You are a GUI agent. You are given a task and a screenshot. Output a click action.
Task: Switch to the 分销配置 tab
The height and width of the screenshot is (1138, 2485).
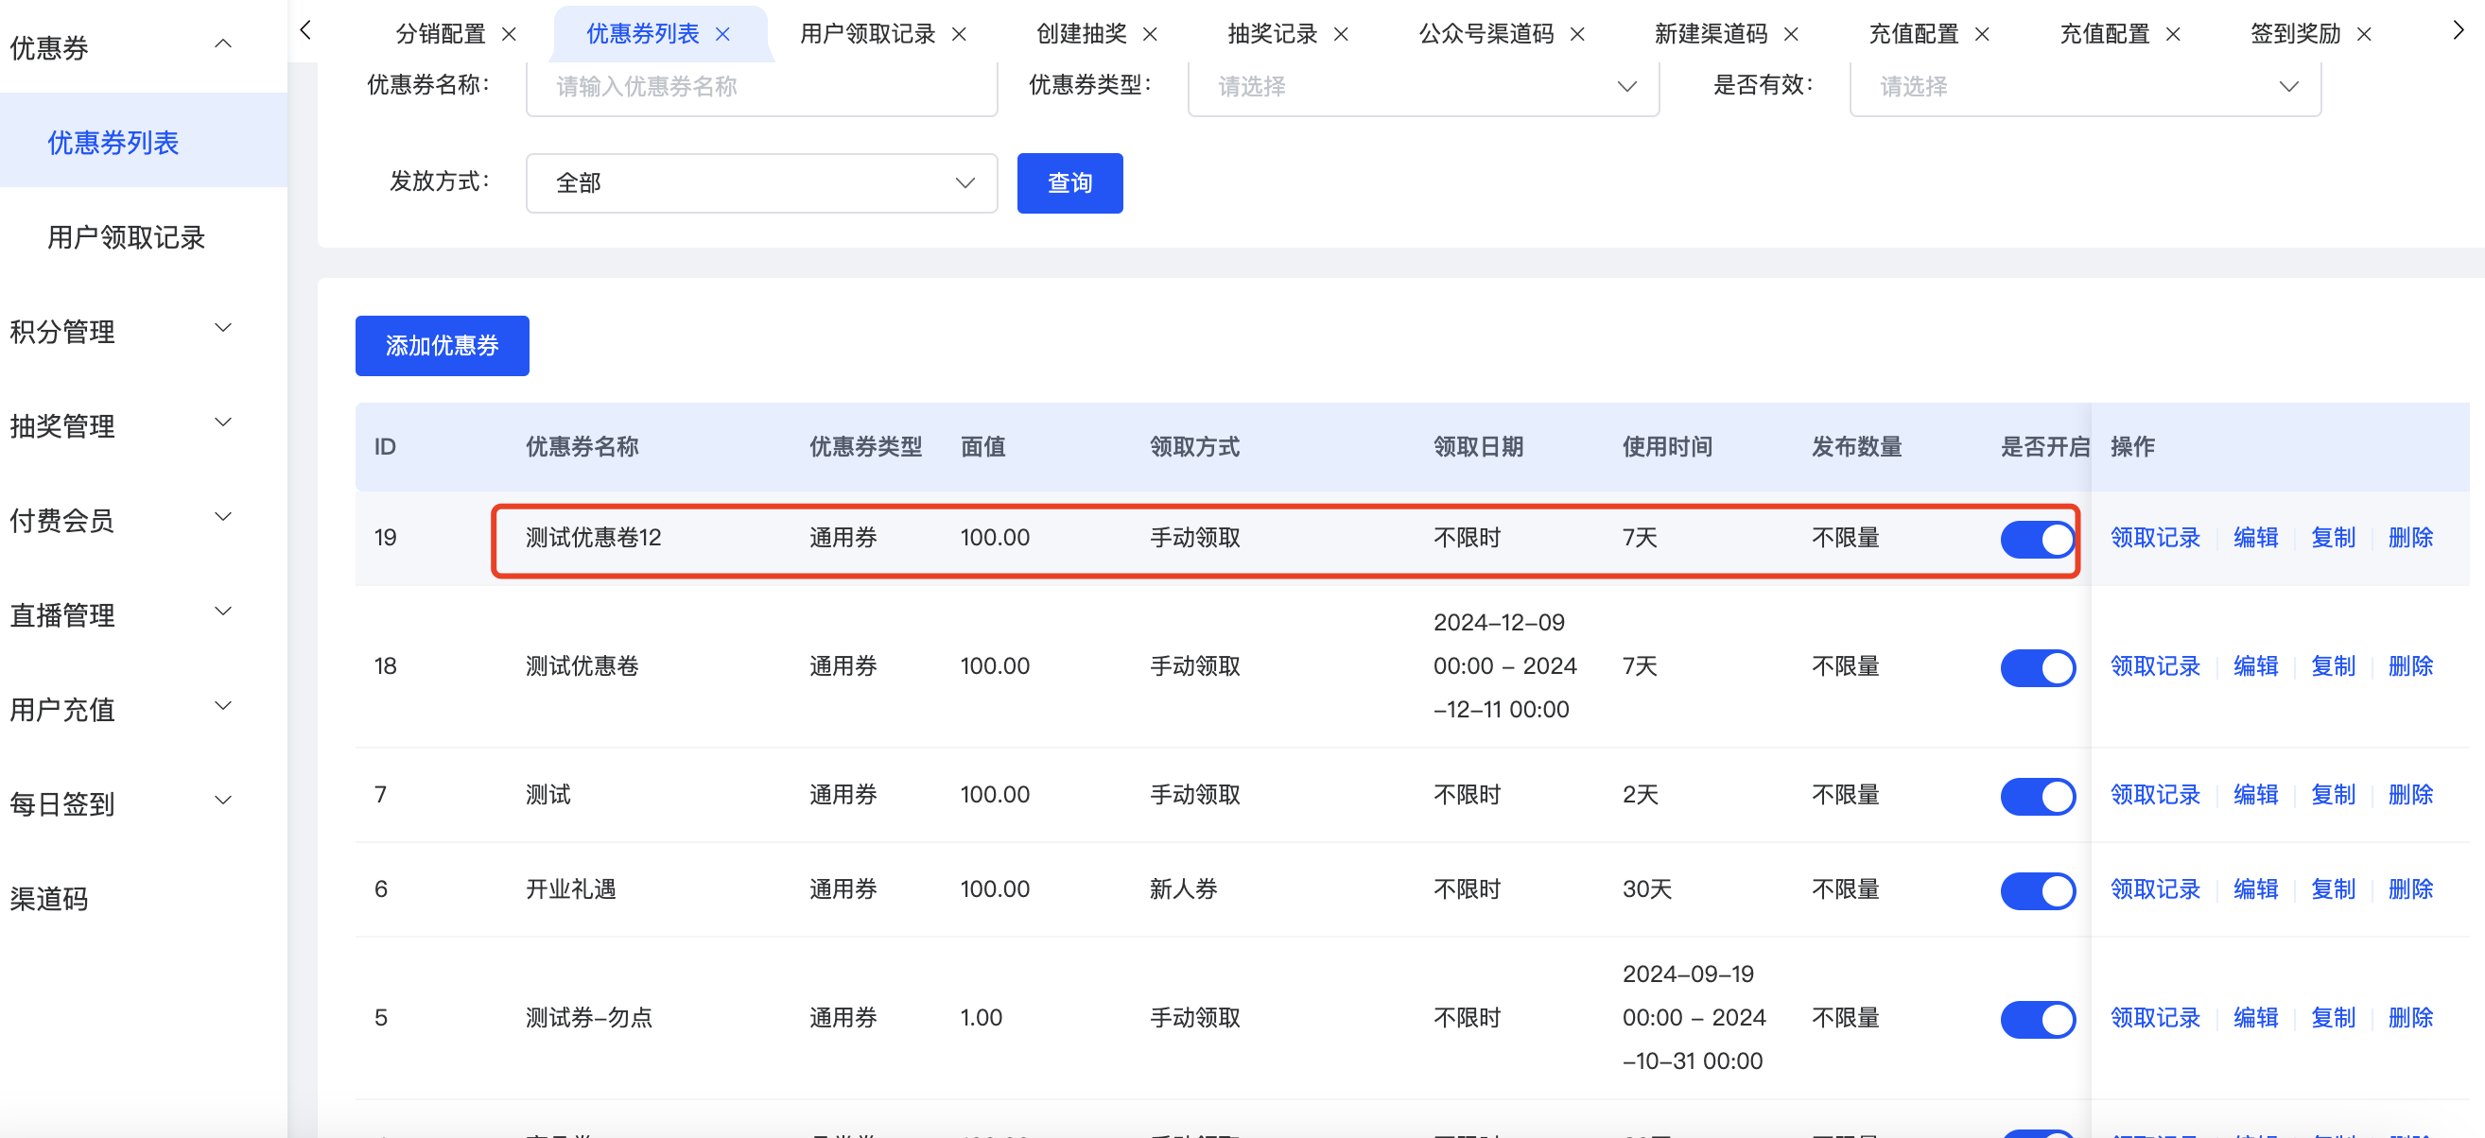441,35
